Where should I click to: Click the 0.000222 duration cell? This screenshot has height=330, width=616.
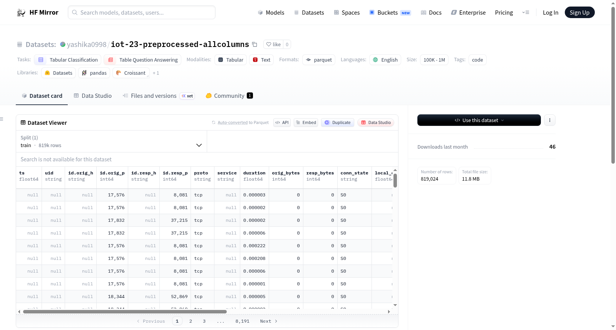pos(254,246)
